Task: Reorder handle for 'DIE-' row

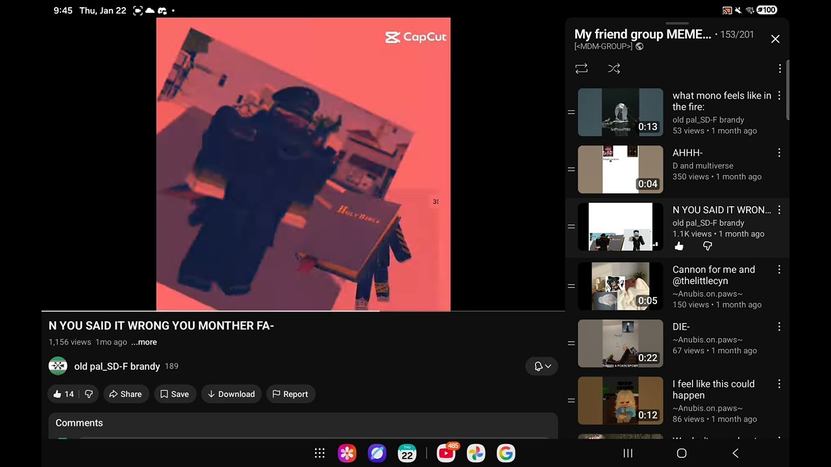Action: pyautogui.click(x=571, y=343)
